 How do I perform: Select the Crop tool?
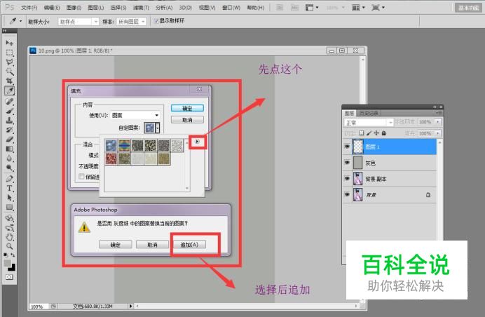coord(10,81)
